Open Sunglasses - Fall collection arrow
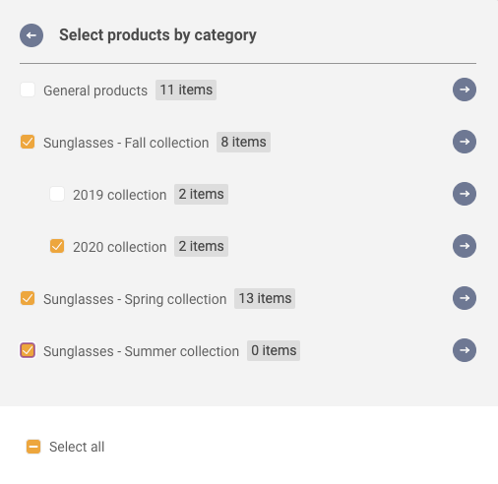498x484 pixels. point(465,142)
